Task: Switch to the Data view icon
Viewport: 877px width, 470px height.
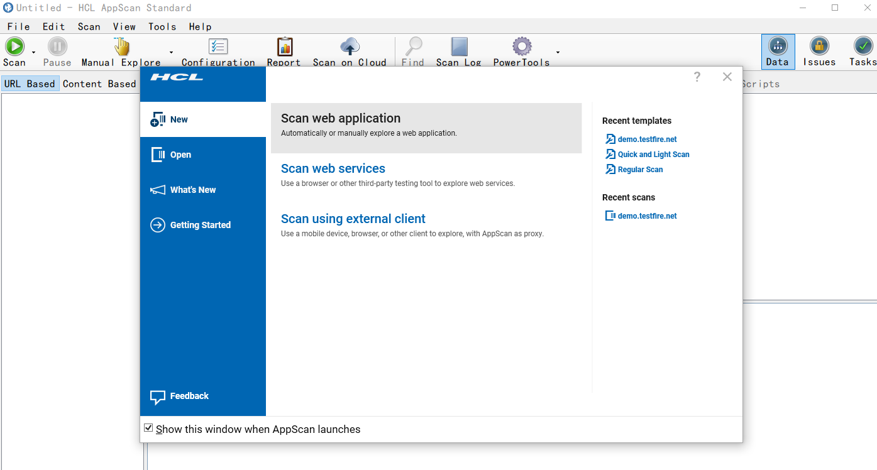Action: 778,46
